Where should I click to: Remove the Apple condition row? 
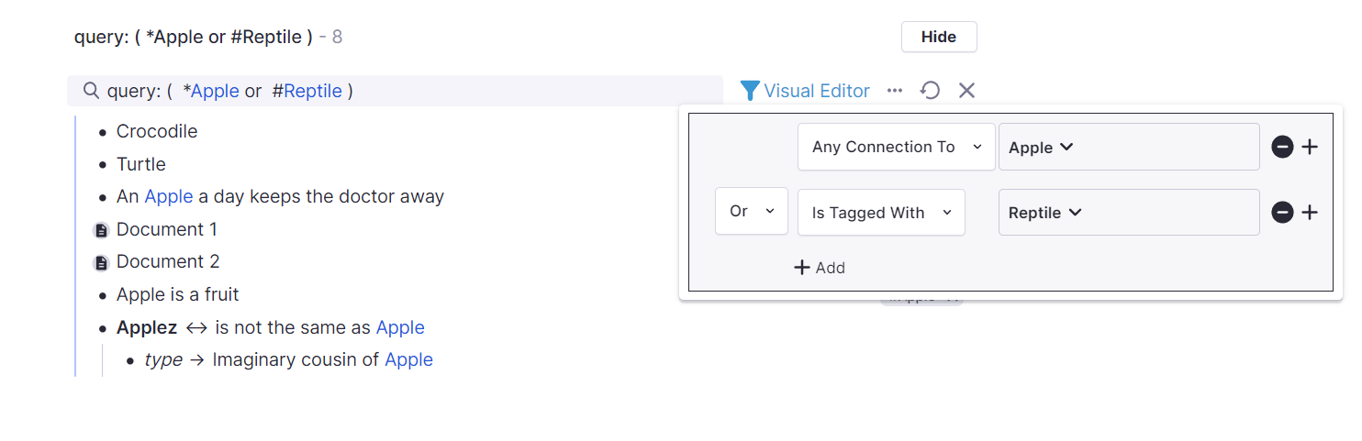pyautogui.click(x=1282, y=147)
